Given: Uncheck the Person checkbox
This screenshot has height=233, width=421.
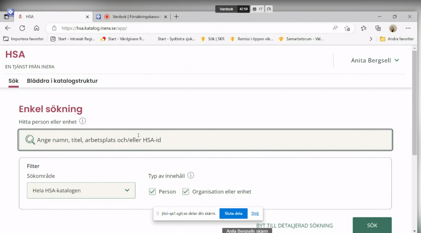Looking at the screenshot, I should tap(152, 191).
